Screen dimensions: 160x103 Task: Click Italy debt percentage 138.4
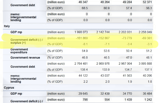point(84,70)
